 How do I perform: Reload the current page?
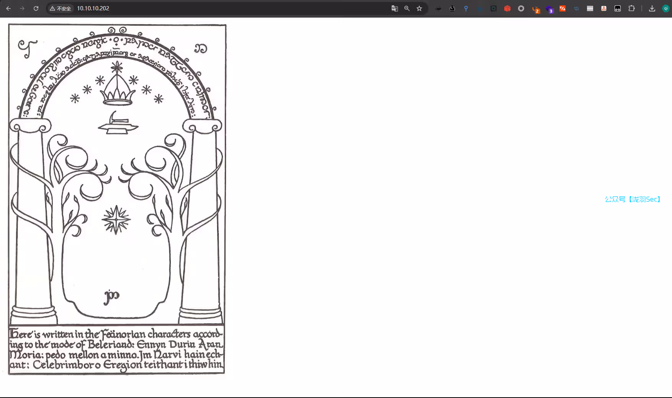[x=36, y=8]
